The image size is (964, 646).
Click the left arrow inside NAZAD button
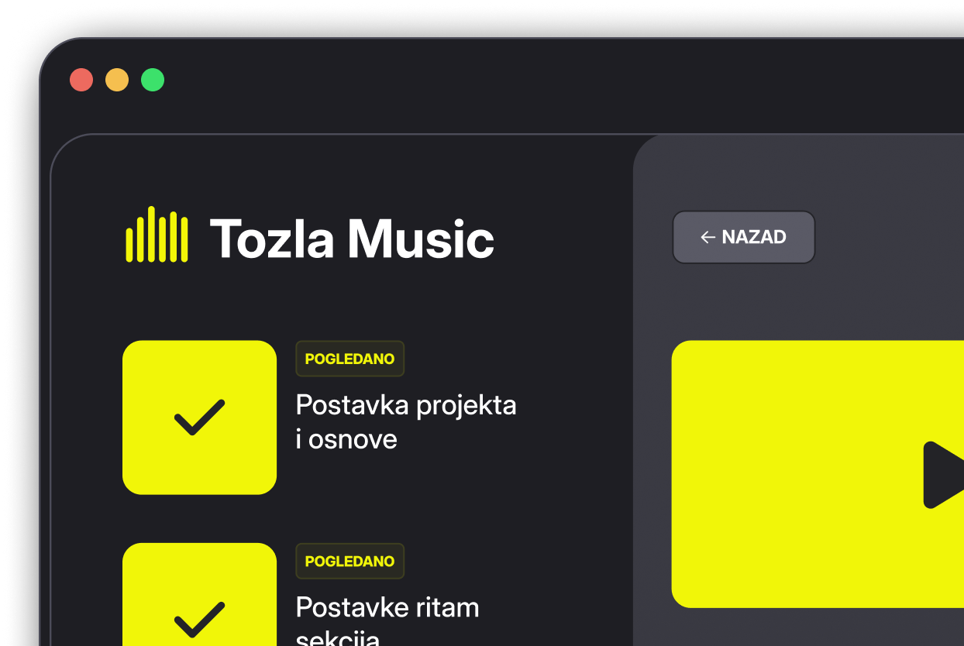[x=707, y=237]
